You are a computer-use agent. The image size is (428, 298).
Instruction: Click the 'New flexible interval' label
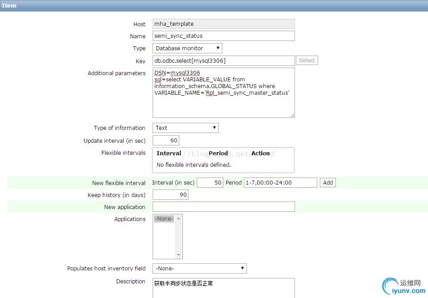[118, 183]
